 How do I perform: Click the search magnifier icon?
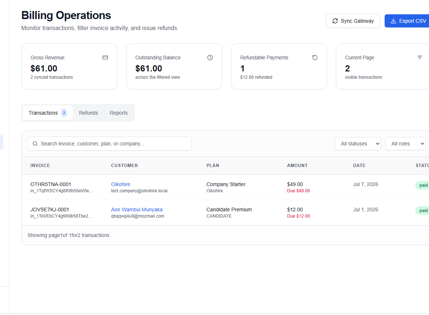point(35,144)
